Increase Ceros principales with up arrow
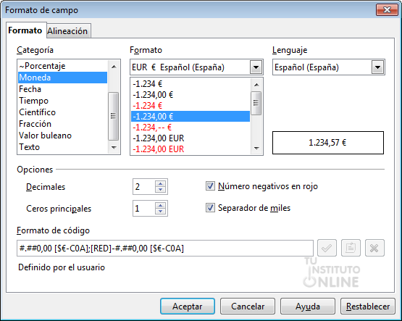The width and height of the screenshot is (402, 321). 161,205
